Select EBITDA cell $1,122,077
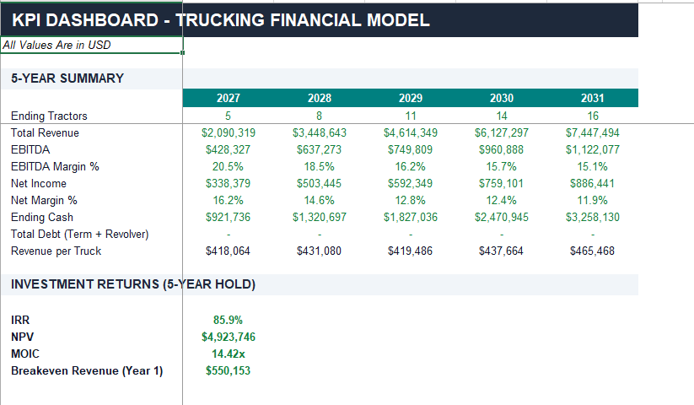Screen dimensions: 694x405 tap(593, 149)
